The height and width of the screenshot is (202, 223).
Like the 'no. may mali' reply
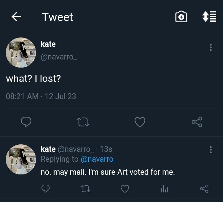point(125,189)
